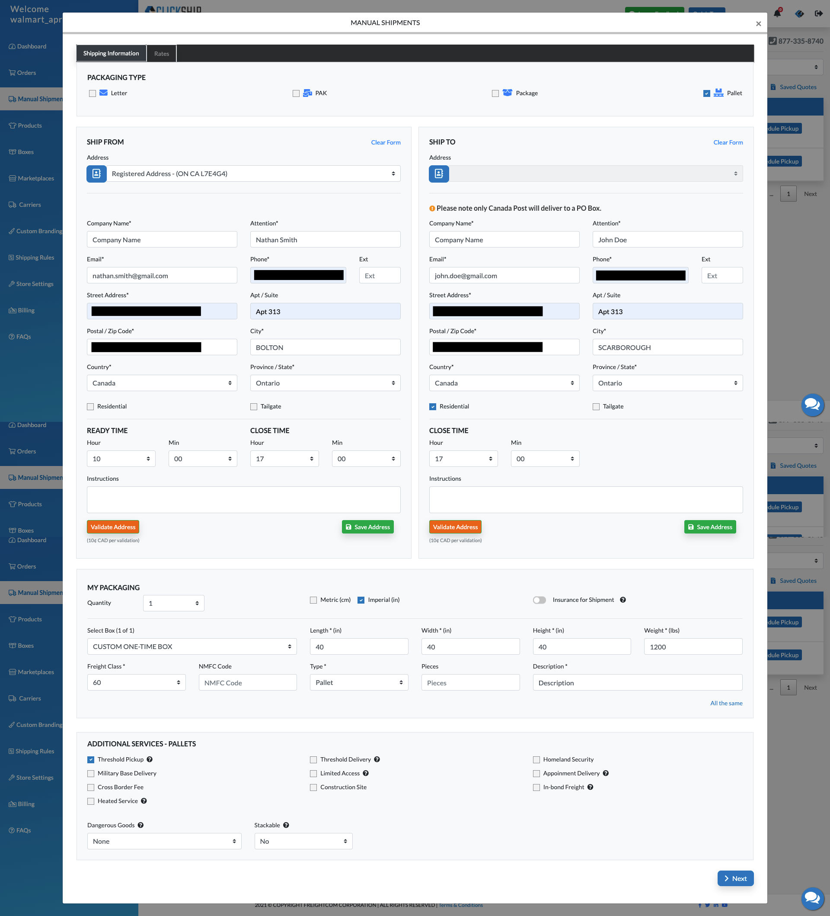The width and height of the screenshot is (830, 916).
Task: Click the Description input field
Action: [637, 682]
